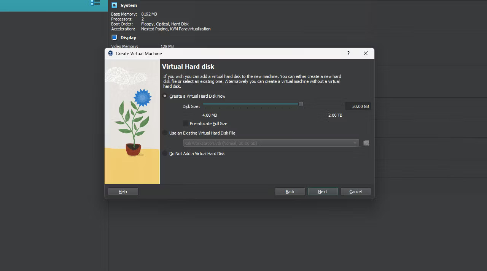The height and width of the screenshot is (271, 487).
Task: Click the Disk Size slider handle
Action: click(x=301, y=104)
